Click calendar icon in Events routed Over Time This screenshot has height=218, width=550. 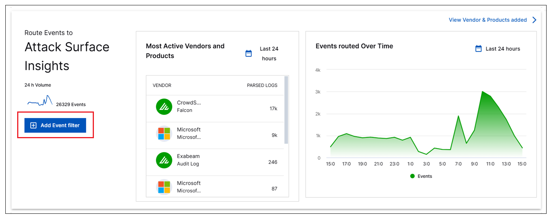coord(478,48)
